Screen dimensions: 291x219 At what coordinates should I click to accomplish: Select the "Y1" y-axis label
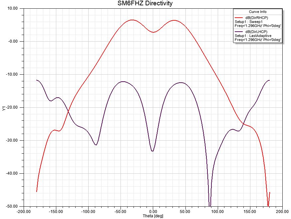[4, 108]
